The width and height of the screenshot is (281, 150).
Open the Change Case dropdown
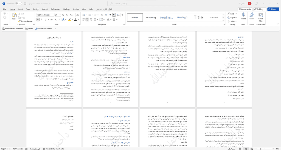pyautogui.click(x=72, y=15)
